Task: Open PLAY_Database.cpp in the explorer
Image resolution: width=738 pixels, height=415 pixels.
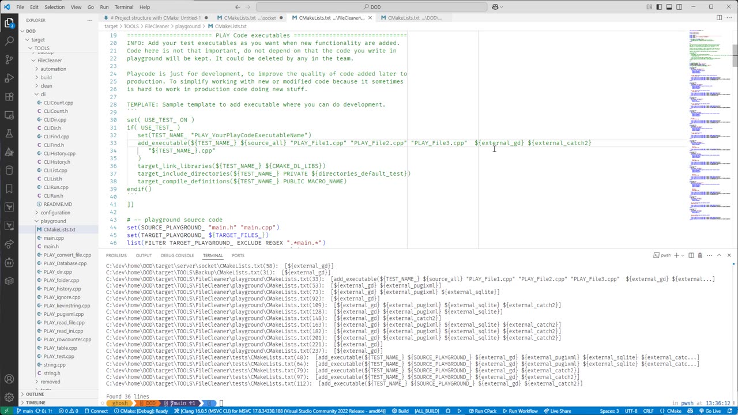Action: 65,263
